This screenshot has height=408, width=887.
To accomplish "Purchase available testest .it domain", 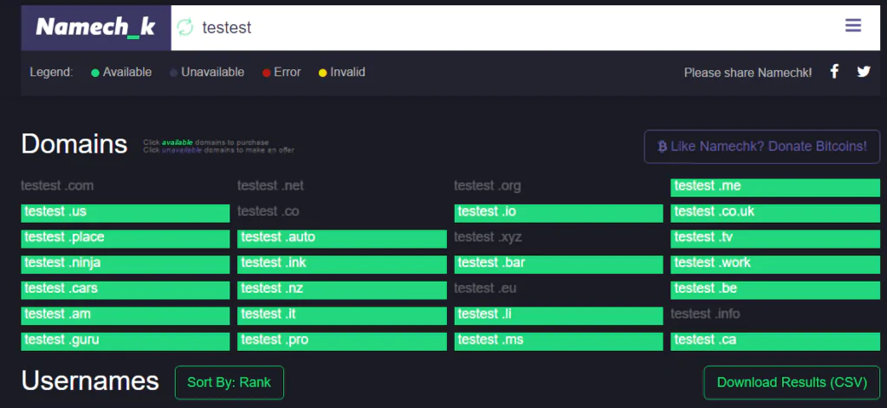I will click(x=341, y=316).
